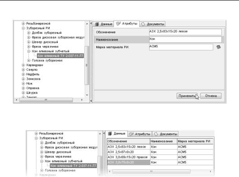The image size is (239, 177).
Task: Expand Шевер дисковый in the lower tree
Action: (42, 152)
